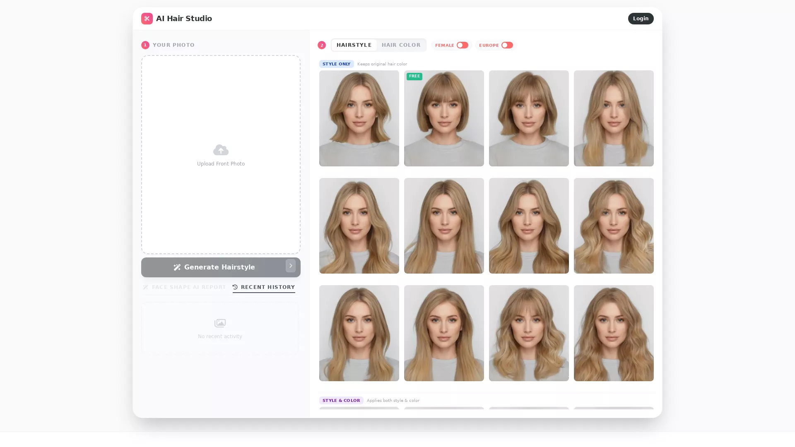The image size is (795, 447).
Task: Click the cloud upload icon in the photo area
Action: (221, 150)
